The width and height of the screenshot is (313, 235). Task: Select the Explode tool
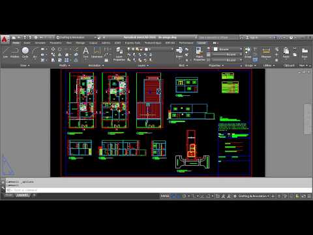click(x=76, y=55)
